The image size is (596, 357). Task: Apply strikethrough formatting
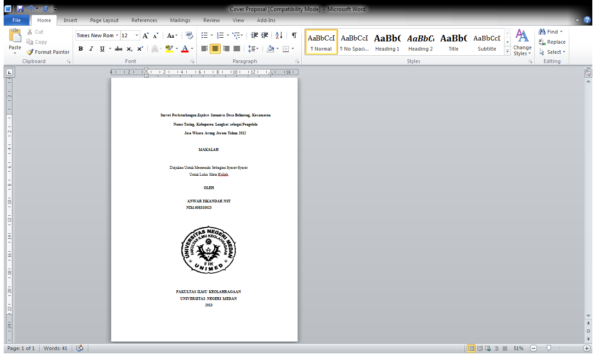click(x=119, y=49)
